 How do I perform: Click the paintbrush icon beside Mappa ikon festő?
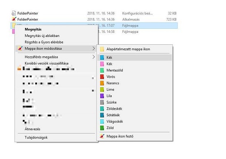point(102,136)
